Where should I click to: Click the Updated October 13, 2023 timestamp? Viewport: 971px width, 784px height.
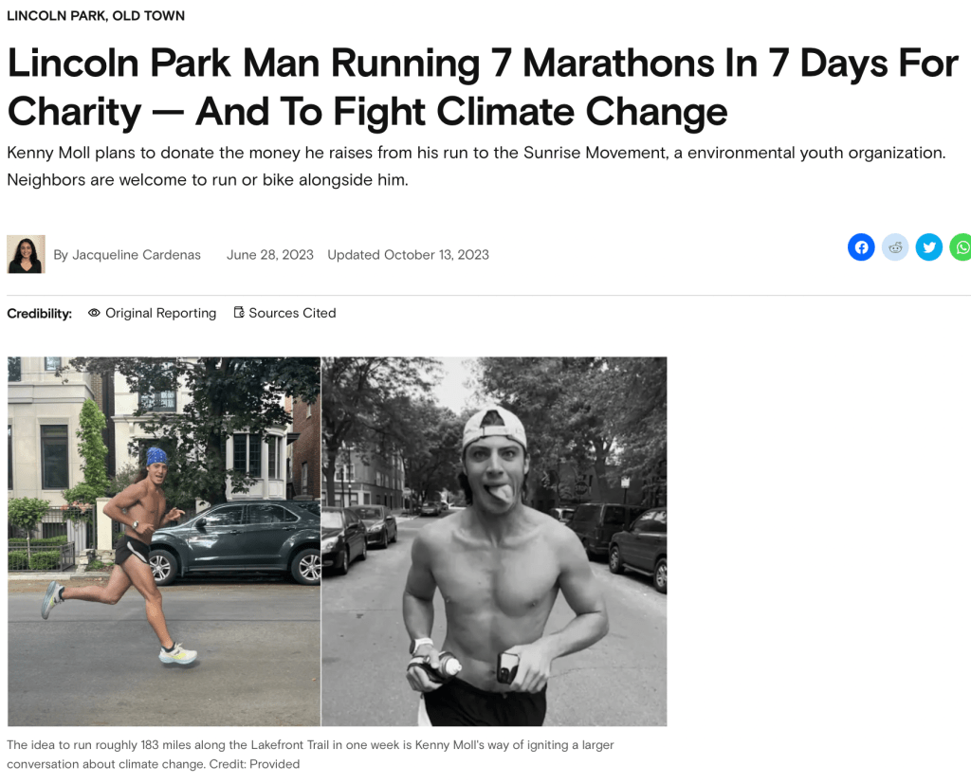(x=408, y=255)
